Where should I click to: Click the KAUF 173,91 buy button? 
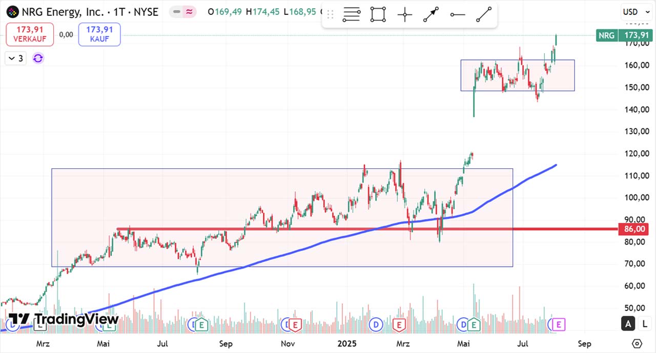(99, 34)
